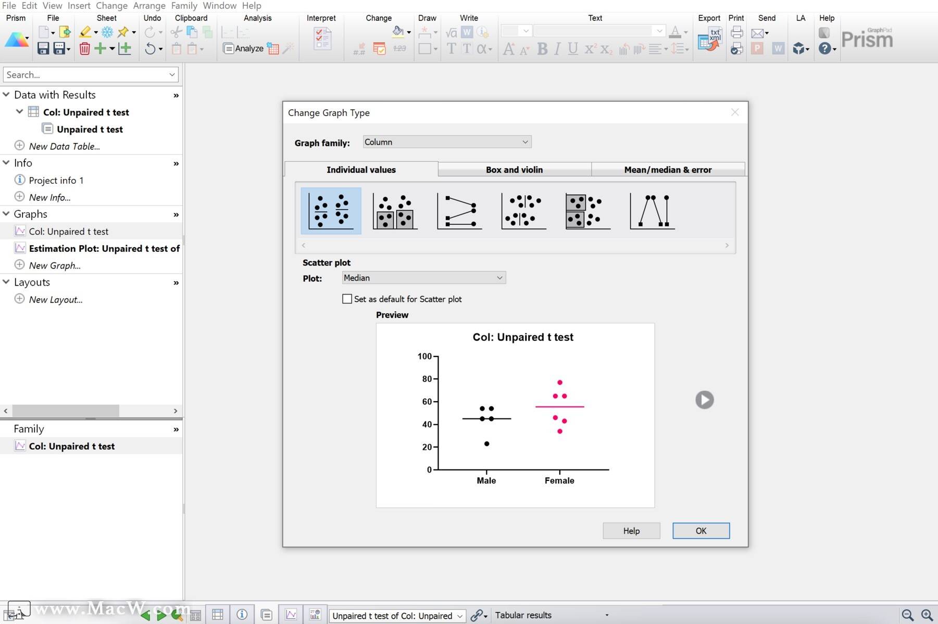
Task: Check Set as default for Scatter plot
Action: [x=347, y=299]
